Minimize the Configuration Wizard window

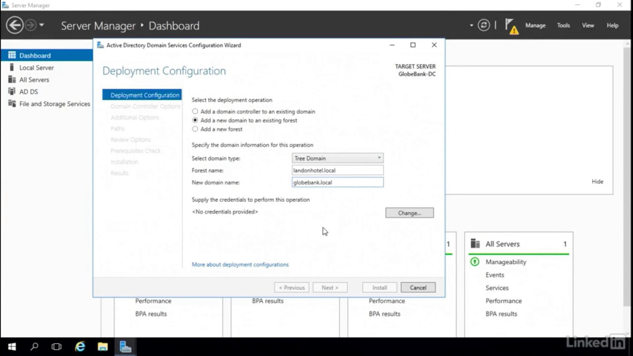[x=392, y=45]
